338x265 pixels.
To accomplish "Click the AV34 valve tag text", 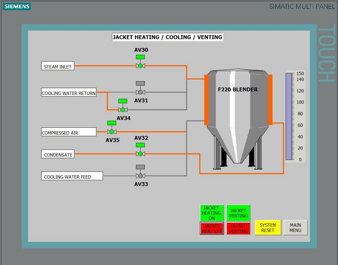I will [x=123, y=118].
